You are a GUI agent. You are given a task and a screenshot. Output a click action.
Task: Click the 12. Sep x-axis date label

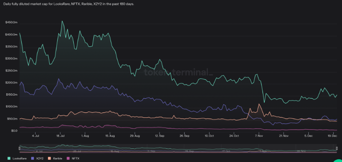pyautogui.click(x=159, y=136)
